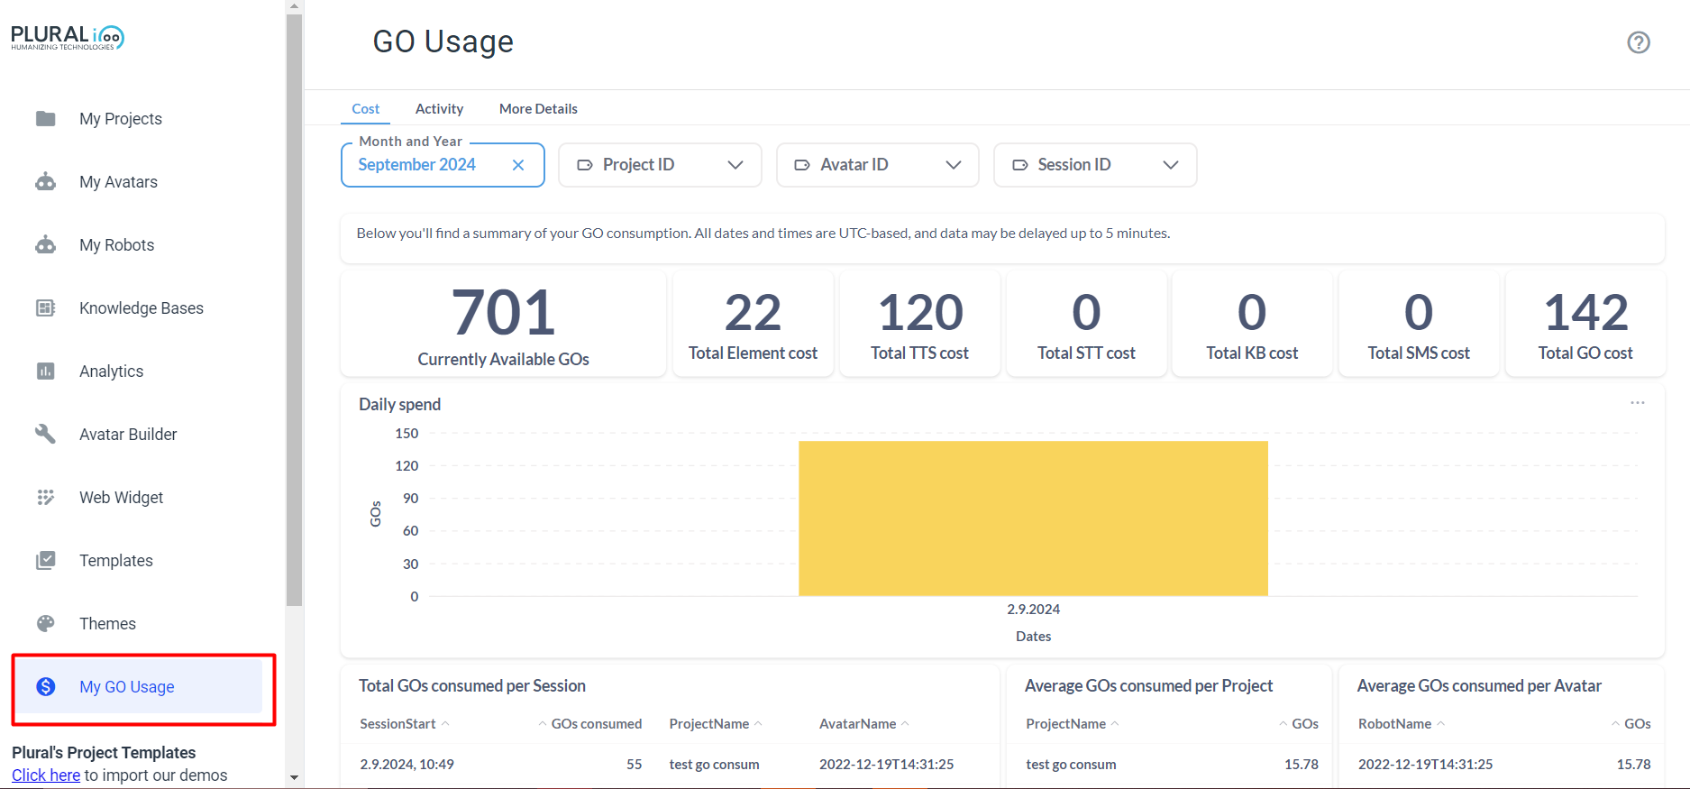Click the tag icon in Project ID filter
Image resolution: width=1690 pixels, height=789 pixels.
tap(585, 165)
